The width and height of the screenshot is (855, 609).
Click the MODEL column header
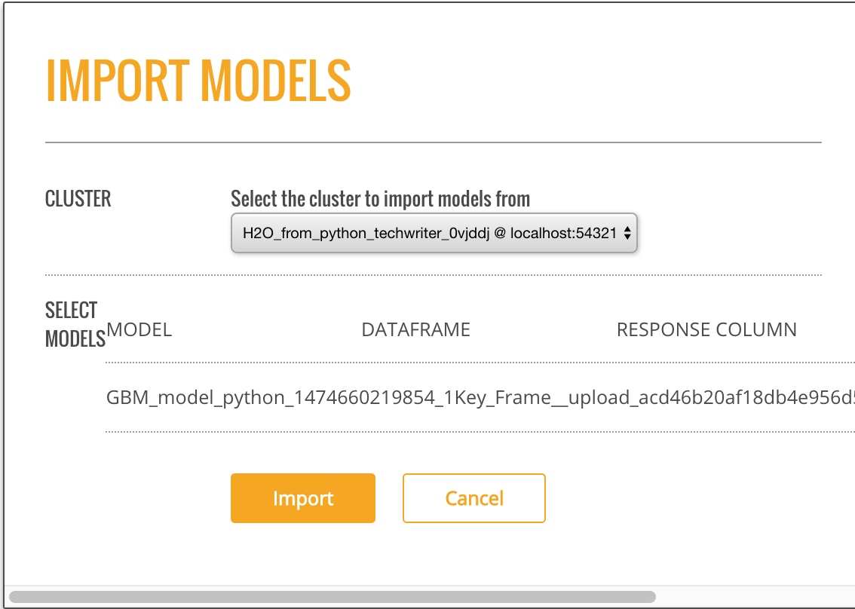click(139, 329)
